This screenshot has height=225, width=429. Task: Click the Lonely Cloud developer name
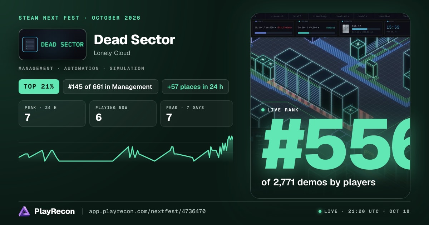point(112,53)
